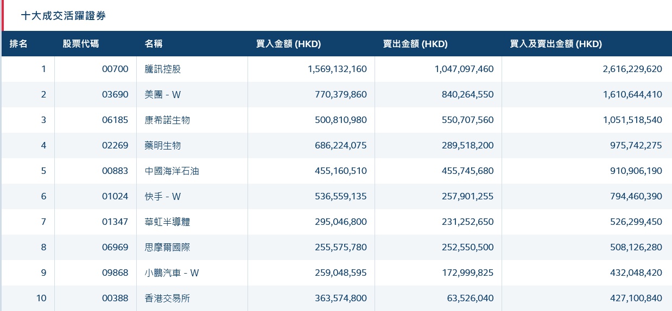Image resolution: width=672 pixels, height=311 pixels.
Task: Click sell amount 63,526,040
Action: pos(470,298)
